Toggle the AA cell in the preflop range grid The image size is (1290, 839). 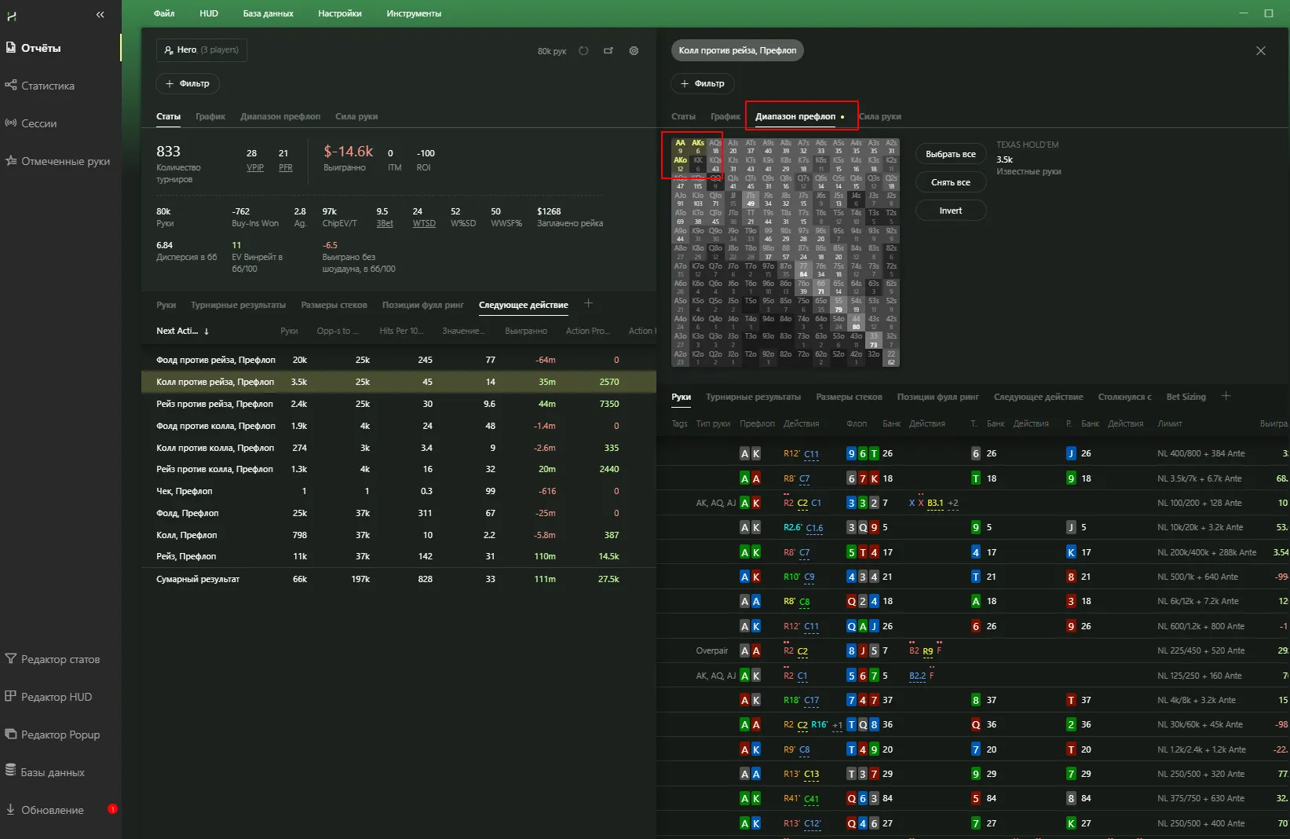[x=680, y=146]
